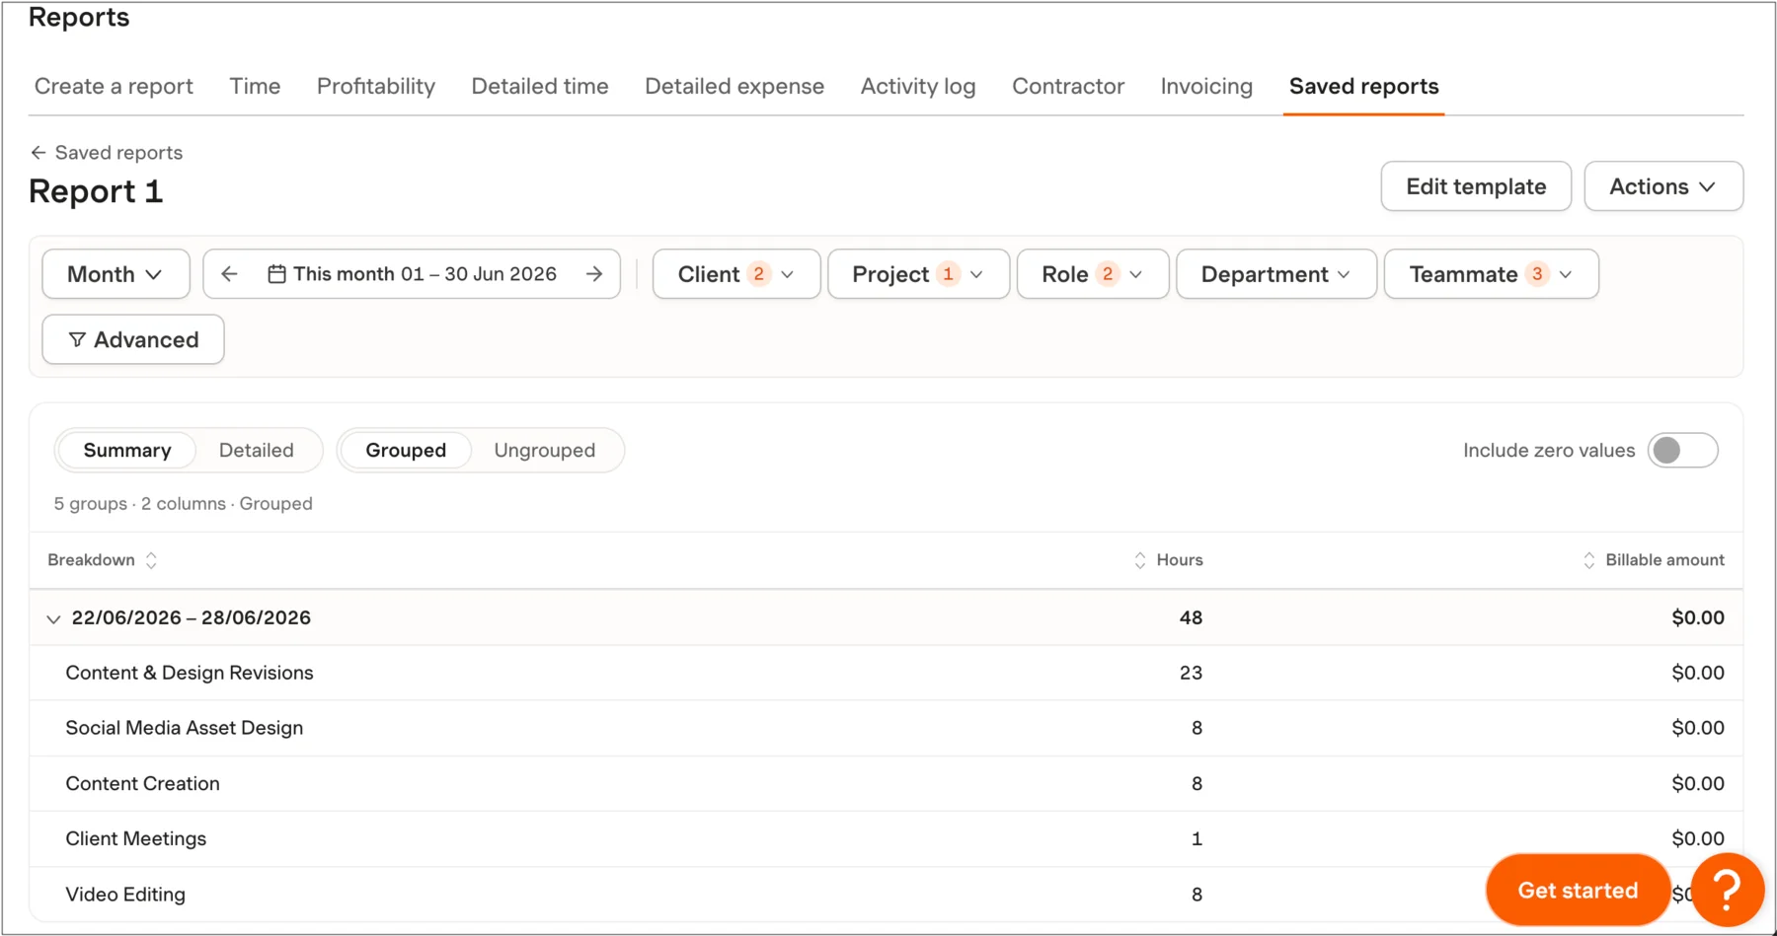
Task: Select the Client Meetings row
Action: 887,839
